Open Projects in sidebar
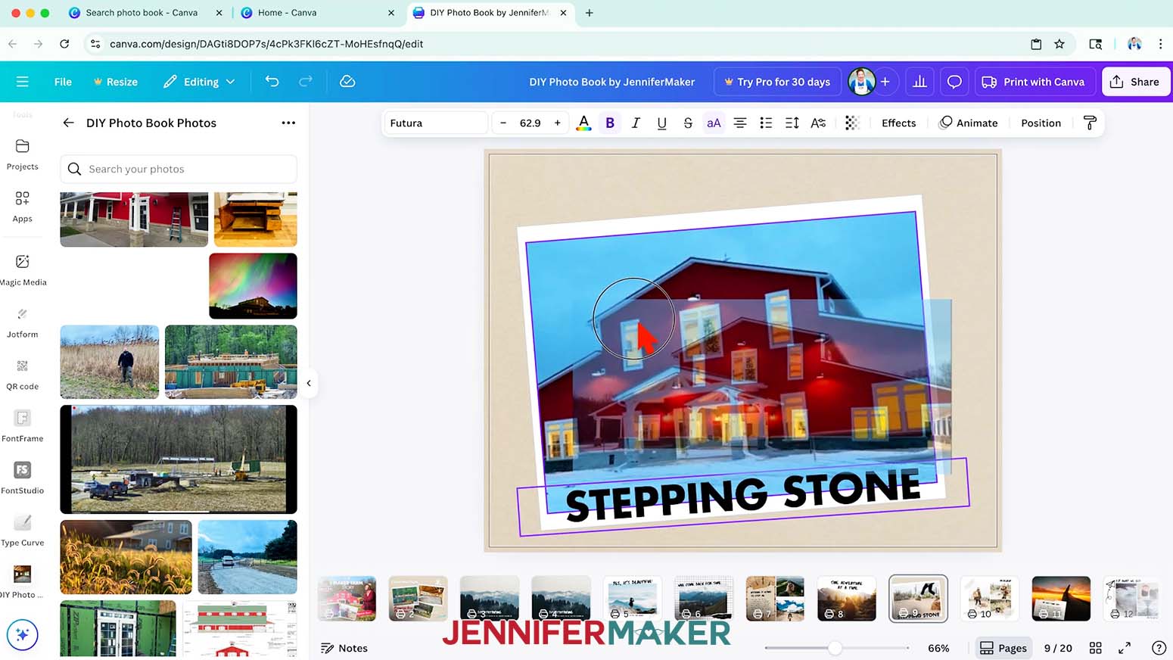 (x=22, y=154)
